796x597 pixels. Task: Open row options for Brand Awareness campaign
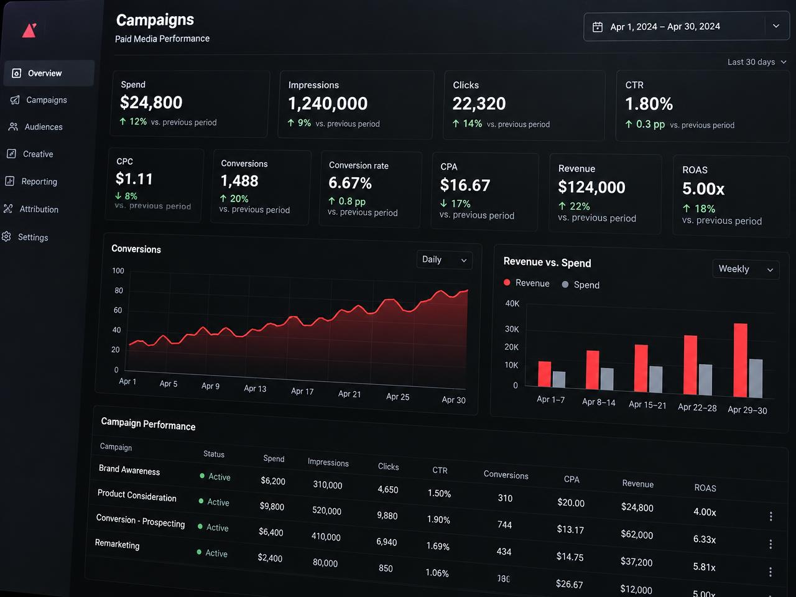(771, 516)
